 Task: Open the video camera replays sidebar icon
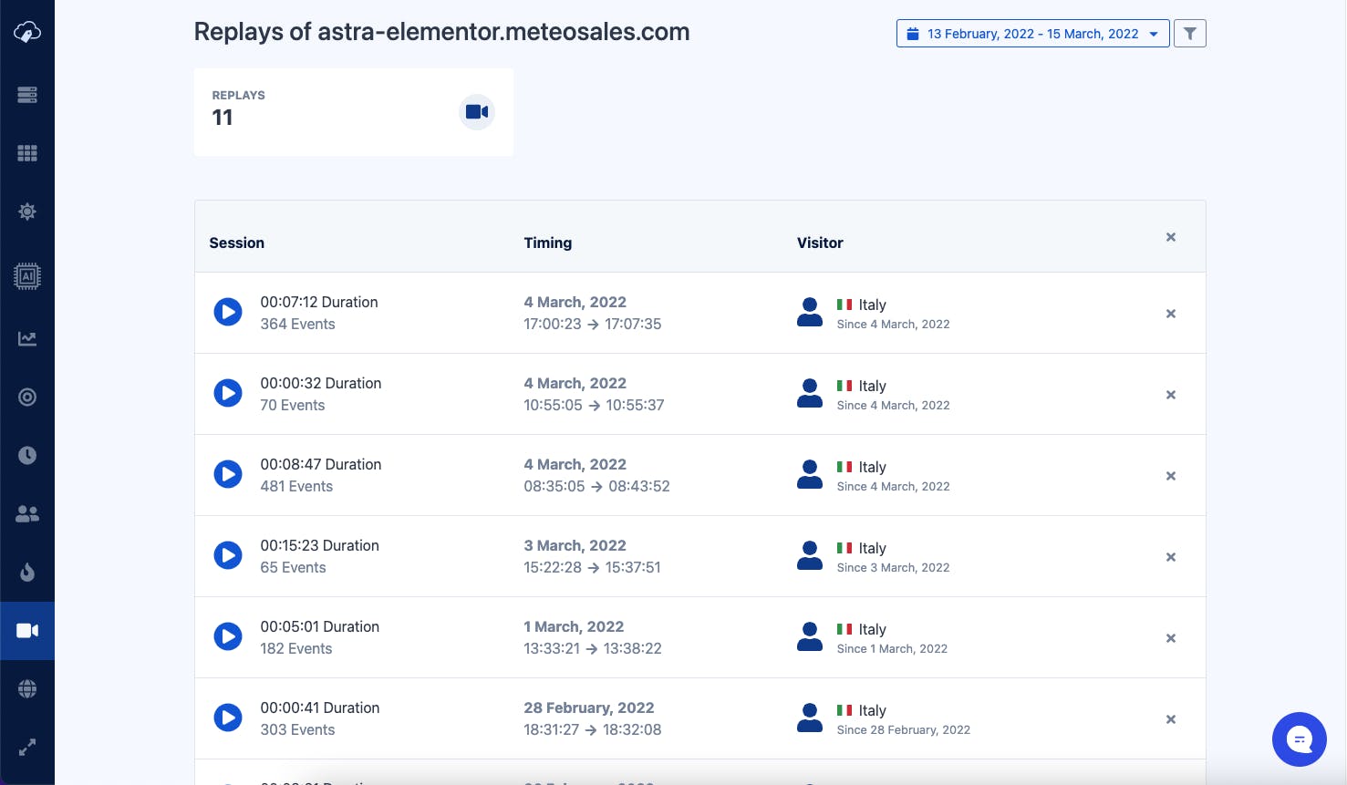pyautogui.click(x=27, y=631)
